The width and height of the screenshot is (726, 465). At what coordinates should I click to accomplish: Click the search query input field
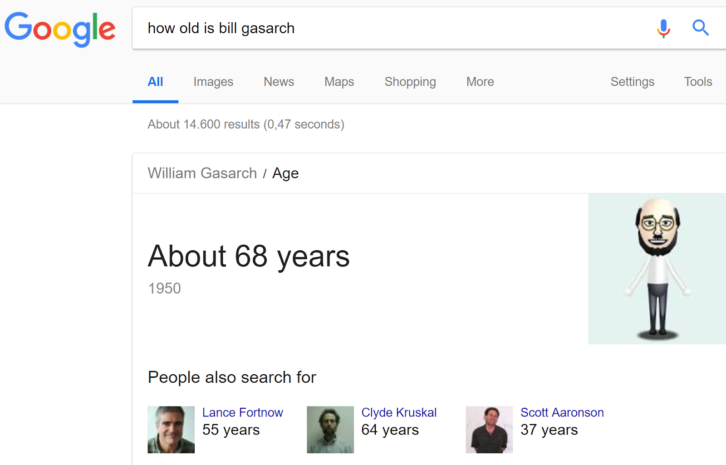click(386, 28)
